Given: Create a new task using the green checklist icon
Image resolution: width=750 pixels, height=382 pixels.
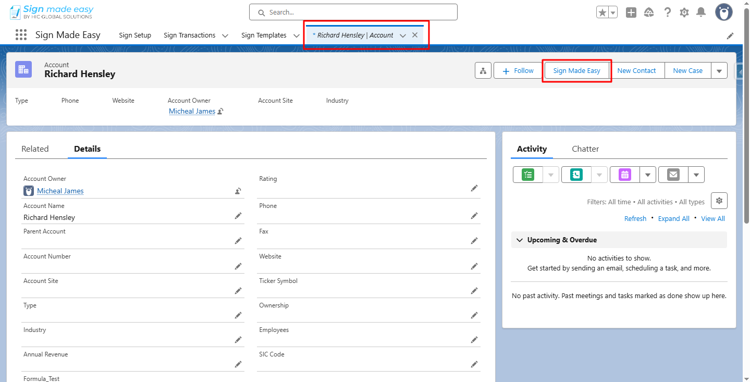Looking at the screenshot, I should (527, 175).
